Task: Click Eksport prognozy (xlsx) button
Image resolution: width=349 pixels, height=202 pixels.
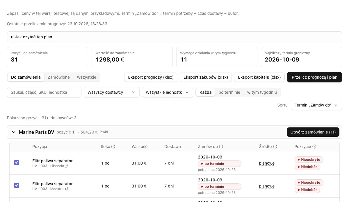Action: pyautogui.click(x=151, y=77)
